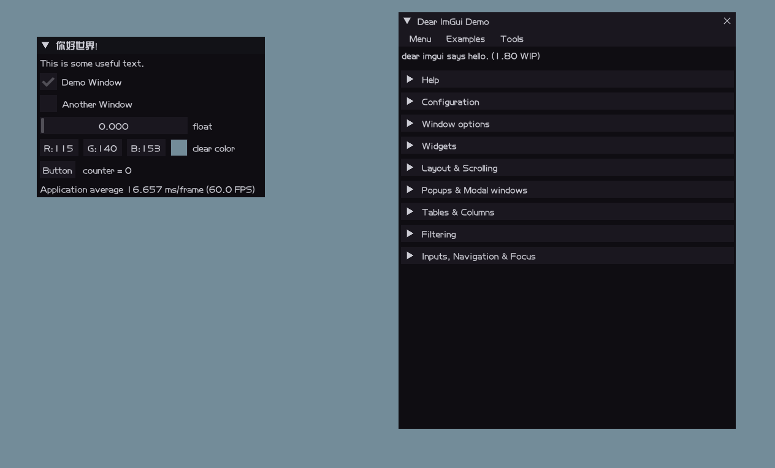The height and width of the screenshot is (468, 775).
Task: Expand the Layout & Scrolling section
Action: coord(567,168)
